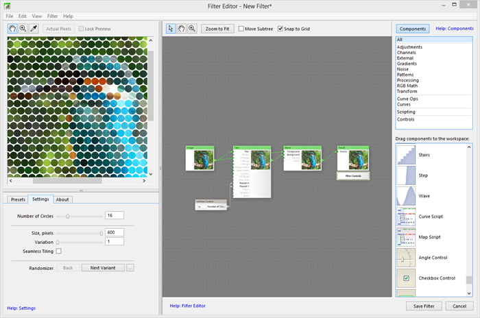Click the Wave component icon
This screenshot has height=318, width=480.
coord(407,196)
